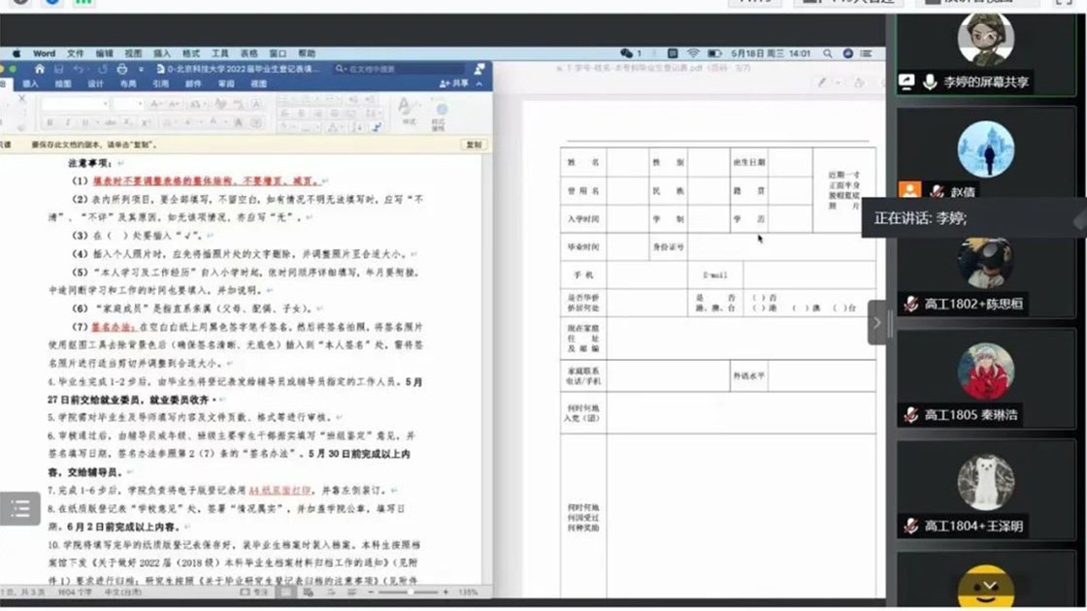Open the 表格 menu in the menu bar
1087x611 pixels.
coord(248,53)
